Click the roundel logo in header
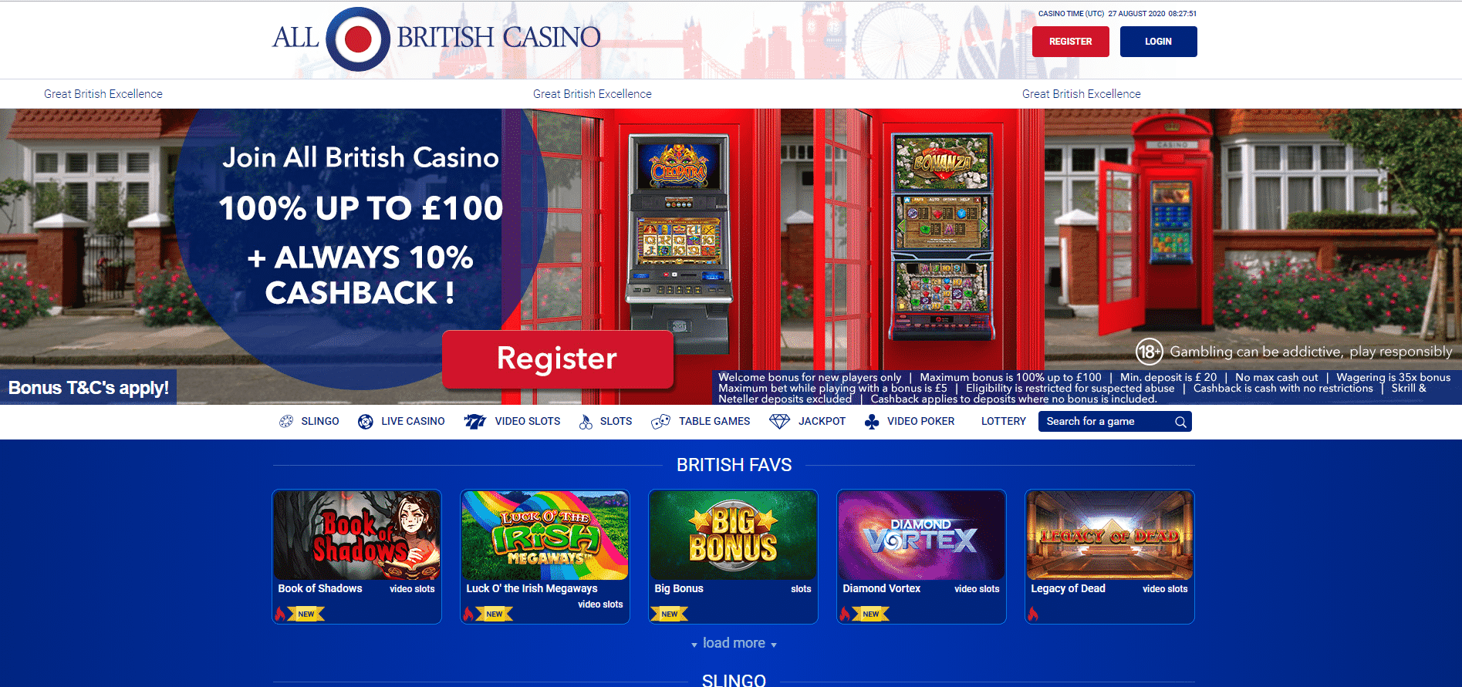This screenshot has height=687, width=1462. tap(358, 39)
